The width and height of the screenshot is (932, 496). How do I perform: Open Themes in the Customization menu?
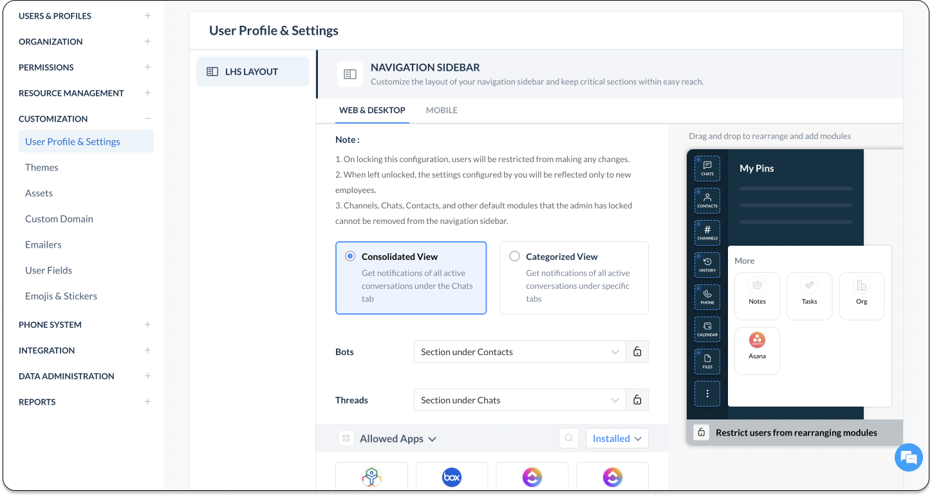(42, 167)
